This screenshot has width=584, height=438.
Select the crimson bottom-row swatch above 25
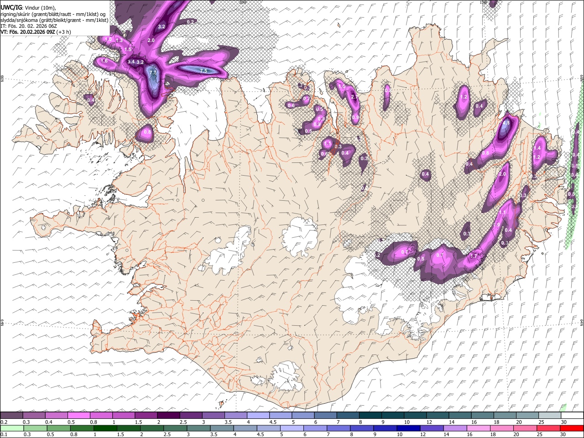tap(548, 428)
